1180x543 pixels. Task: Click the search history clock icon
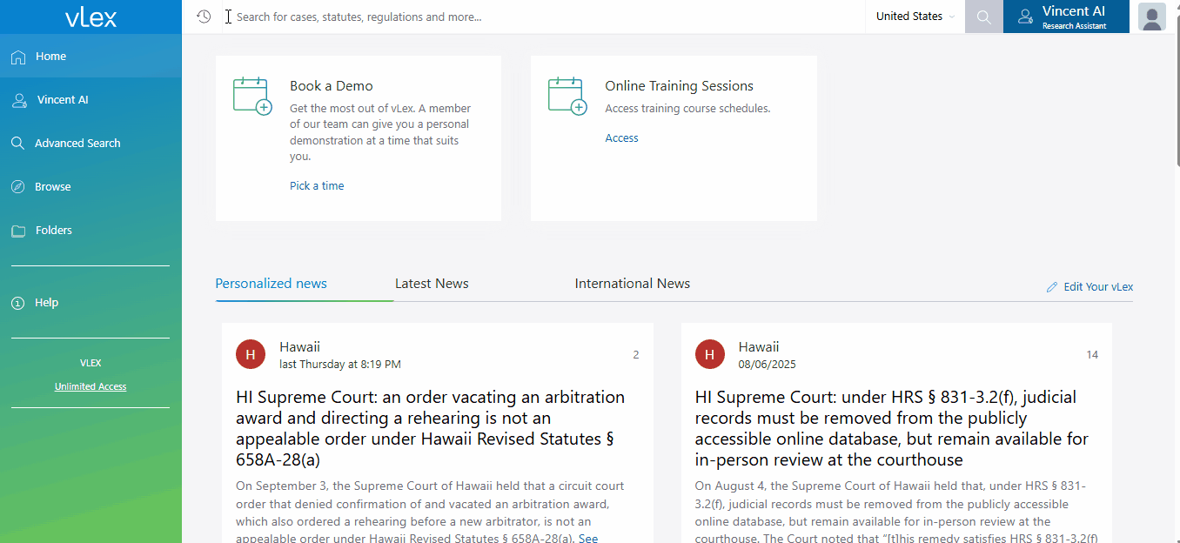tap(204, 17)
